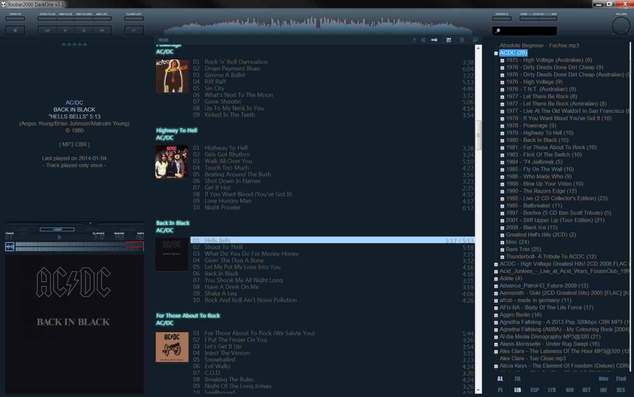Click the Add Folder button
The height and width of the screenshot is (397, 634).
point(84,18)
